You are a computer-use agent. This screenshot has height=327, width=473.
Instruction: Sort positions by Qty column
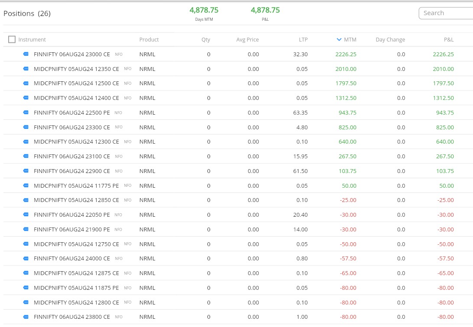coord(206,39)
